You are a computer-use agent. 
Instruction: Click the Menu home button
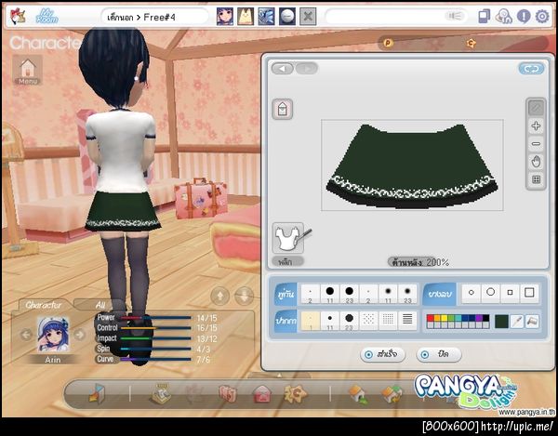pos(27,70)
